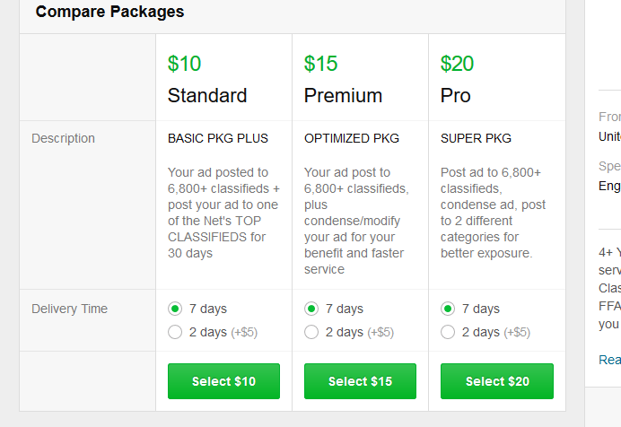This screenshot has height=427, width=621.
Task: Click the Delivery Time row label
Action: tap(69, 309)
